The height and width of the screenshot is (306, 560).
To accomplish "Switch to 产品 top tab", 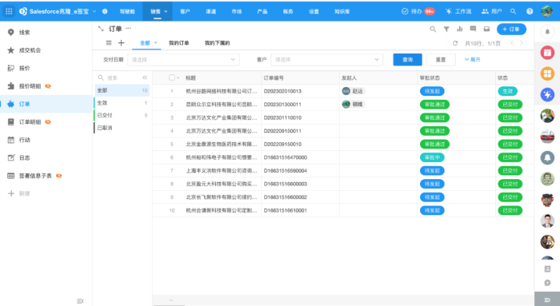I will coord(262,11).
